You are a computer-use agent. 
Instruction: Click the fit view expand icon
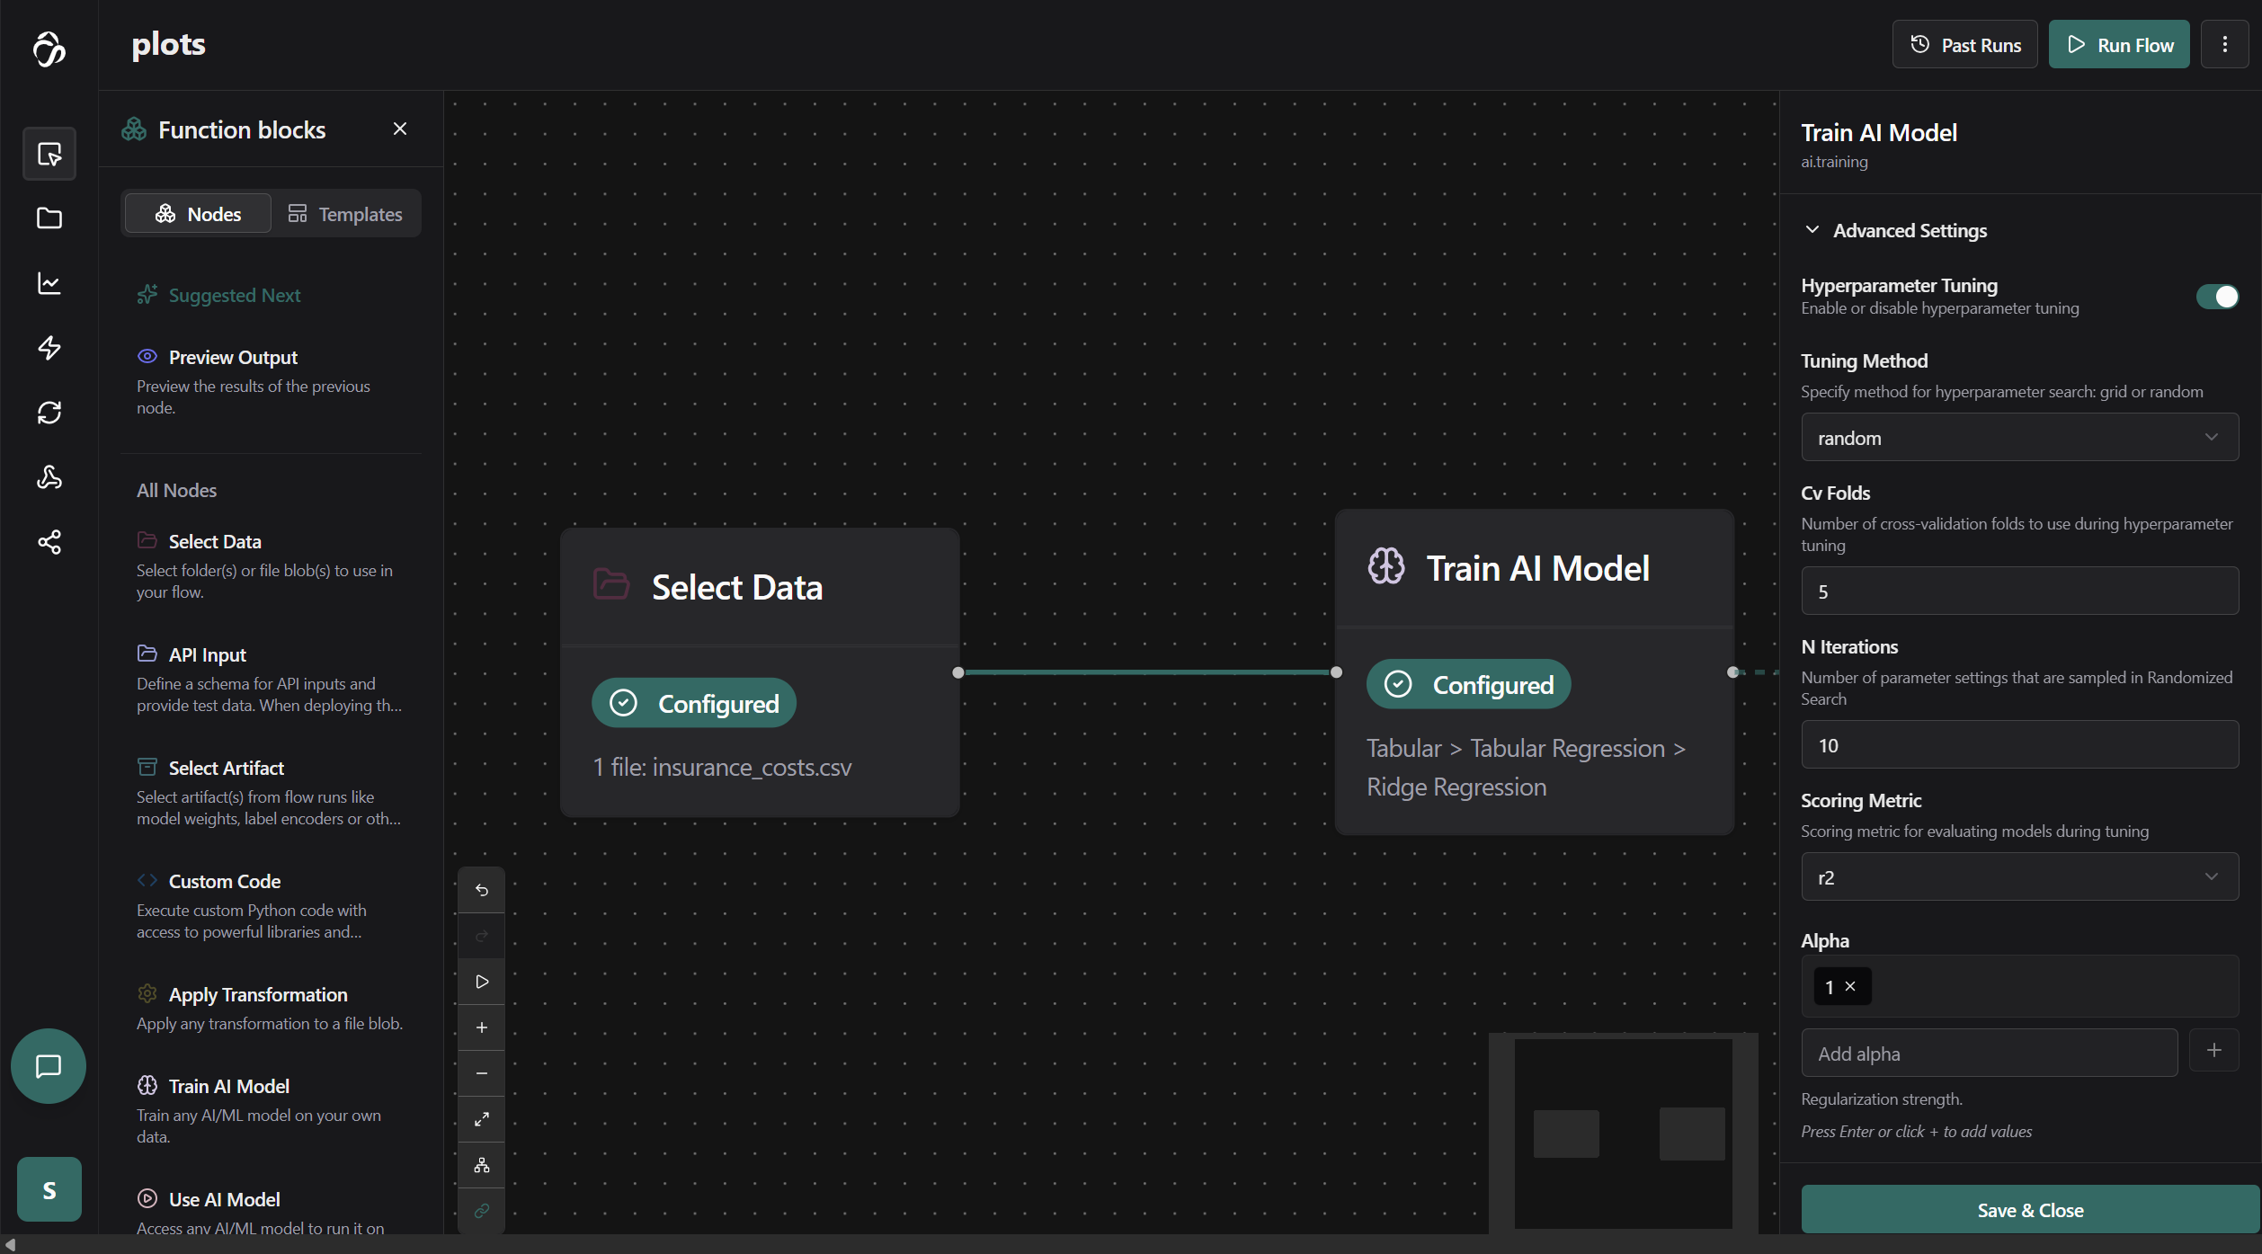tap(482, 1119)
